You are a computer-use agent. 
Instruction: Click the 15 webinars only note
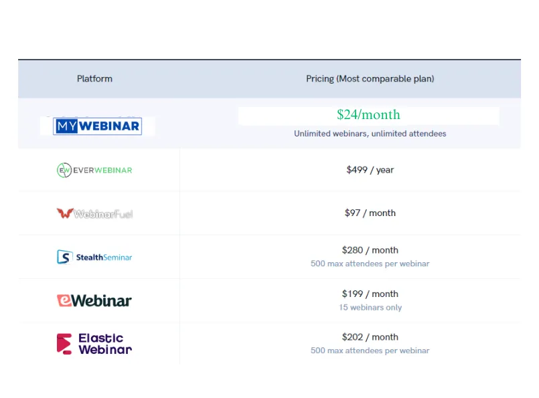370,307
